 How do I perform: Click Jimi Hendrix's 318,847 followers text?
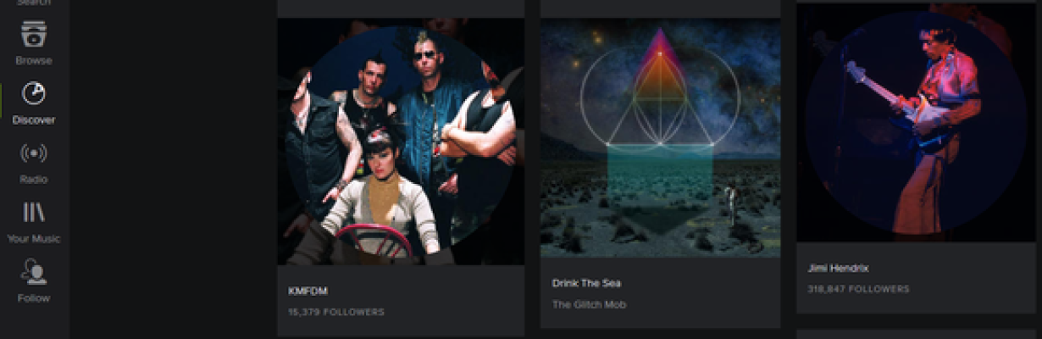point(858,289)
